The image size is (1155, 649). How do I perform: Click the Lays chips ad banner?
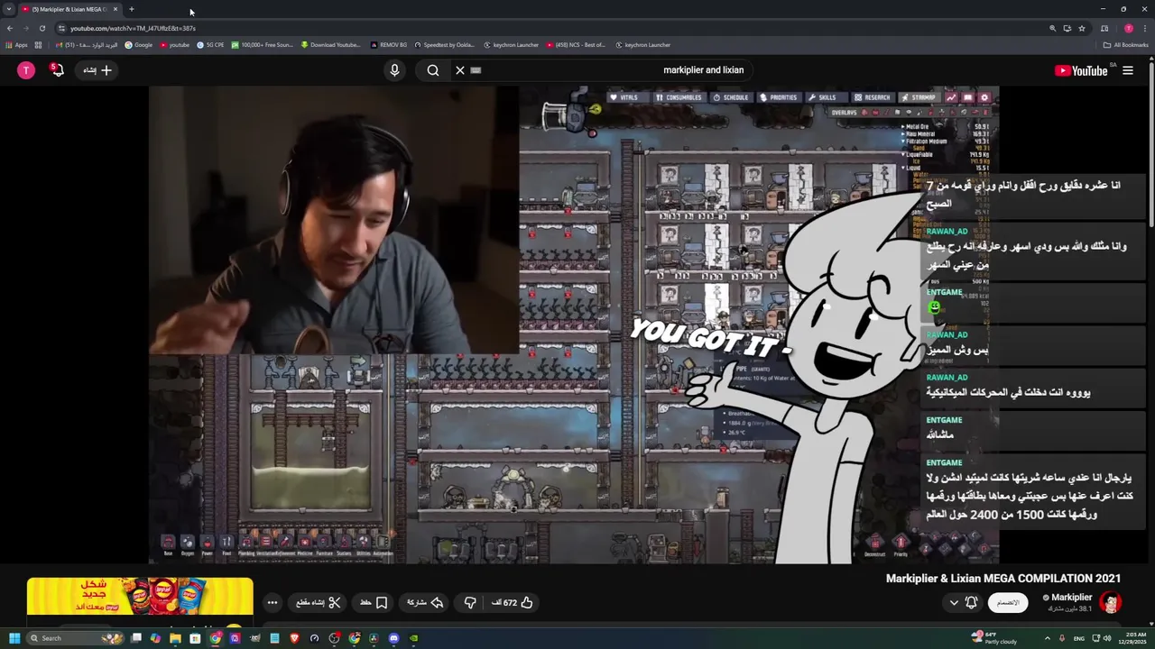coord(140,597)
